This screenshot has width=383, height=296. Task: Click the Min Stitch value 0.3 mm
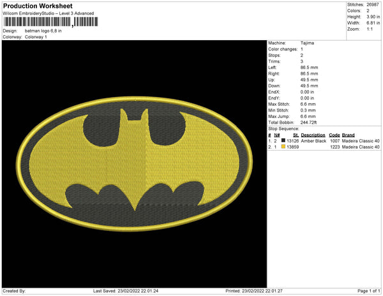point(308,110)
